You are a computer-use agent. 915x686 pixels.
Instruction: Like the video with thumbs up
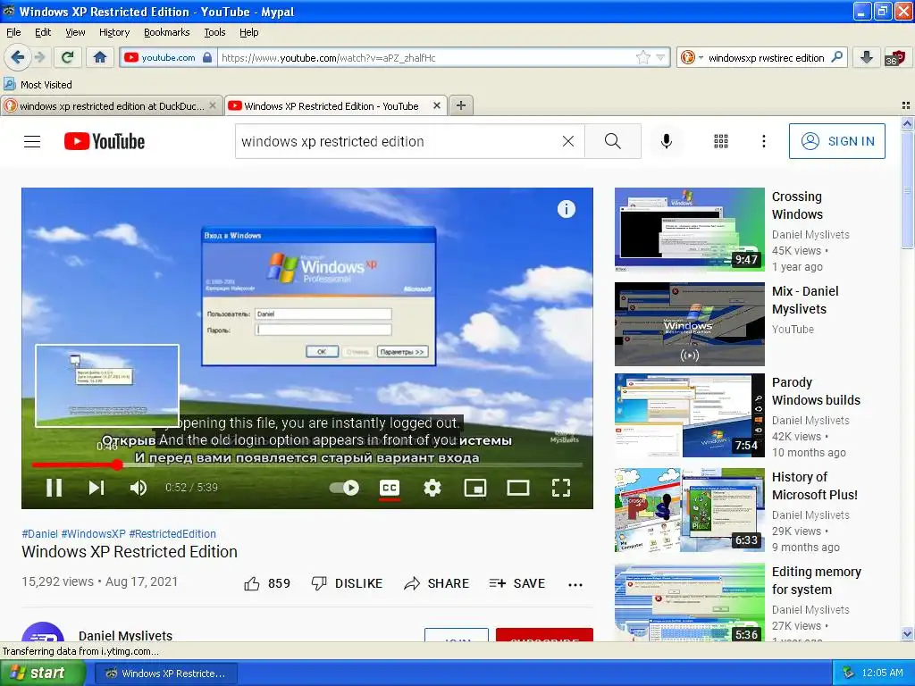point(266,583)
